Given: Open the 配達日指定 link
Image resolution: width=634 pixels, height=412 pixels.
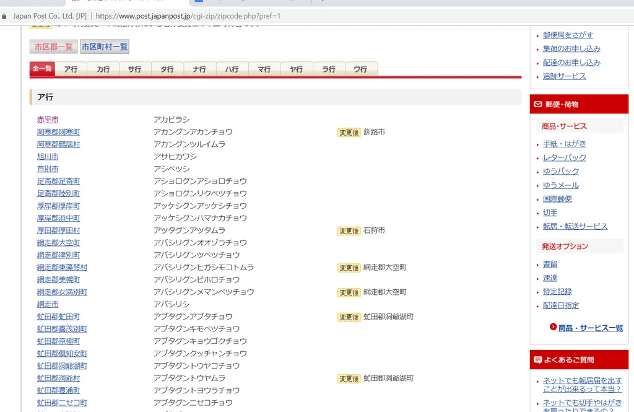Looking at the screenshot, I should click(x=561, y=305).
